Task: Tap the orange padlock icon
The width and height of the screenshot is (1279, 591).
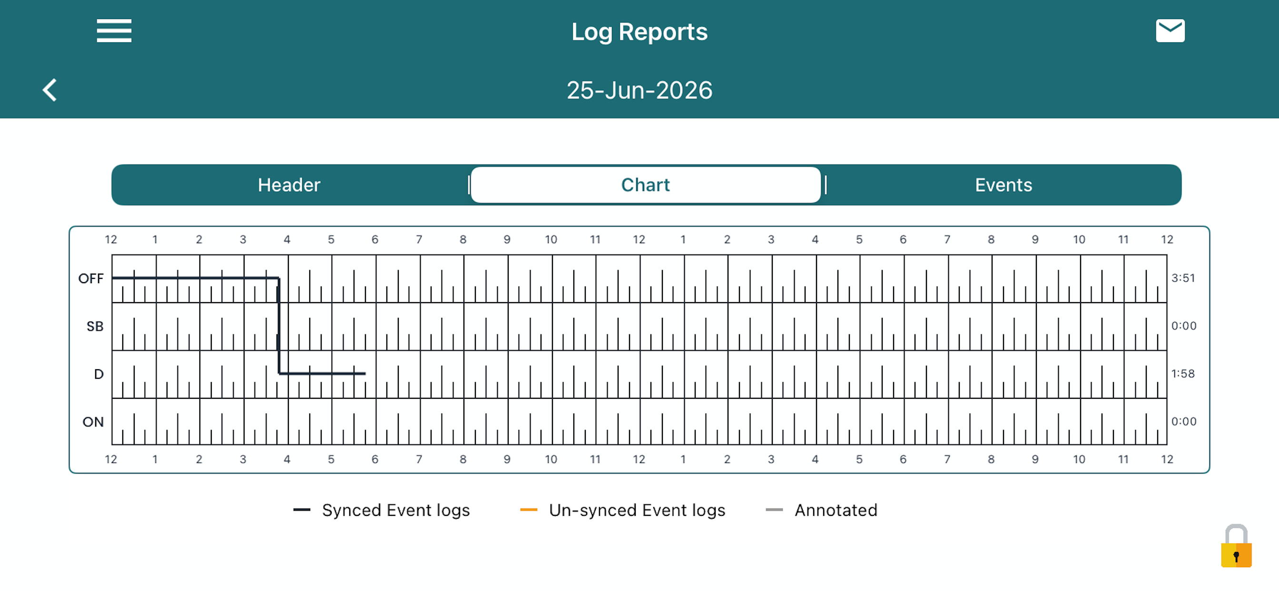Action: coord(1236,546)
